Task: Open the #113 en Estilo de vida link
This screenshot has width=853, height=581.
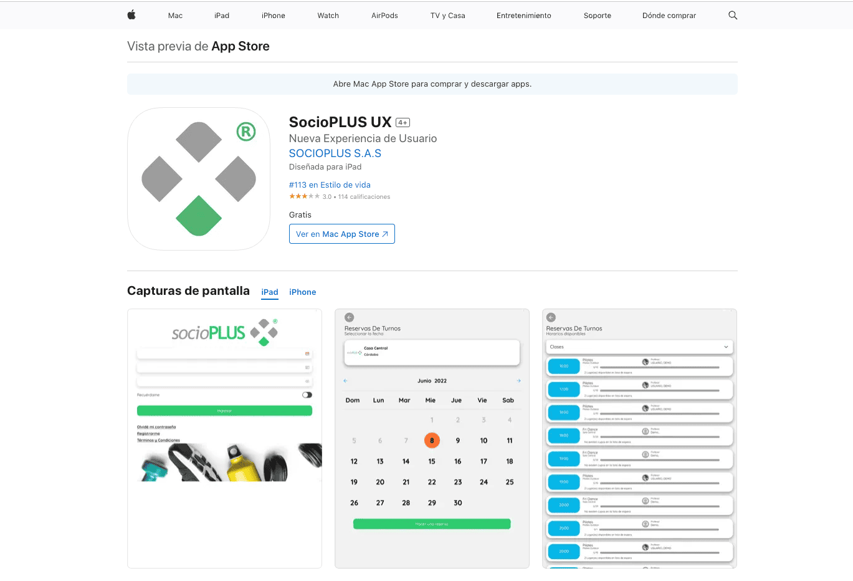Action: (x=330, y=185)
